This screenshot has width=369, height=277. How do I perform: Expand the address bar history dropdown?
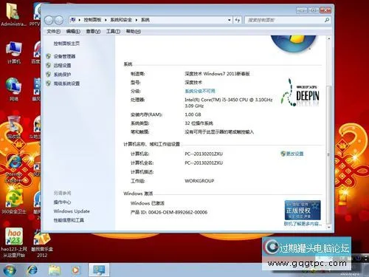tap(229, 20)
